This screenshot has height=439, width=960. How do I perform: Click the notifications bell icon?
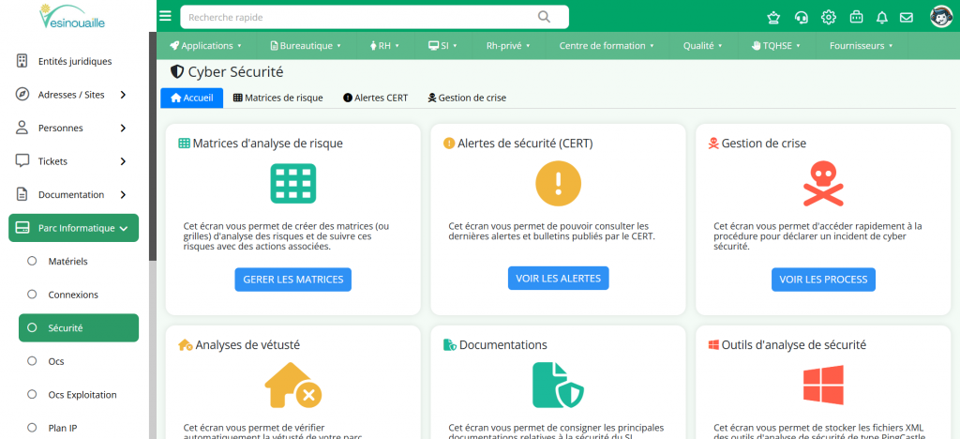(881, 17)
